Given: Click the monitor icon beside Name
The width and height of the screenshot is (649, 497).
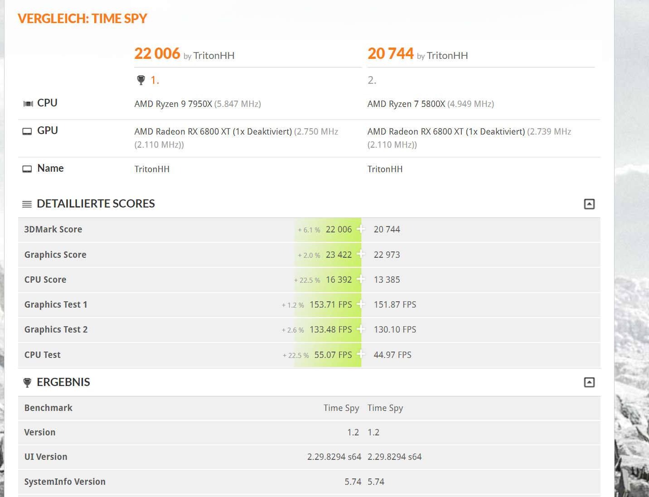Looking at the screenshot, I should (27, 169).
